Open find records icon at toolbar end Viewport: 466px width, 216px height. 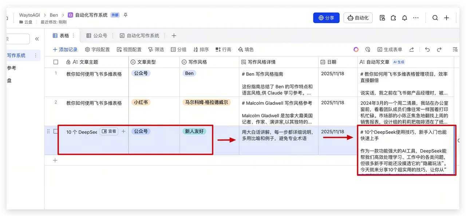coord(455,50)
